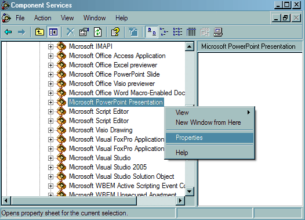Expand Microsoft Visual Studio 2005 node
Viewport: 305px width, 220px height.
tap(50, 167)
